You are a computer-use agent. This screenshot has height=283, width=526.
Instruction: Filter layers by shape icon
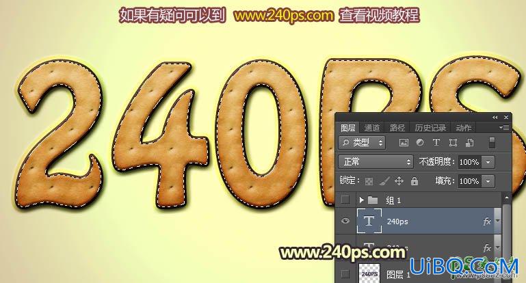point(453,142)
